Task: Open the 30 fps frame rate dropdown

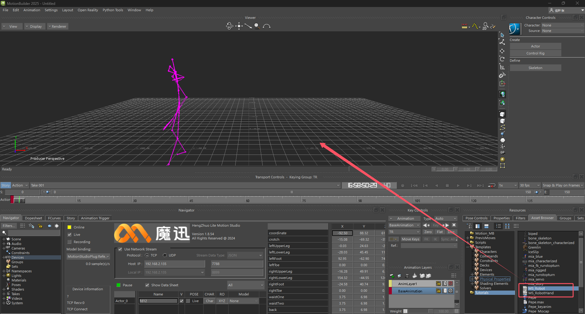Action: click(x=530, y=185)
